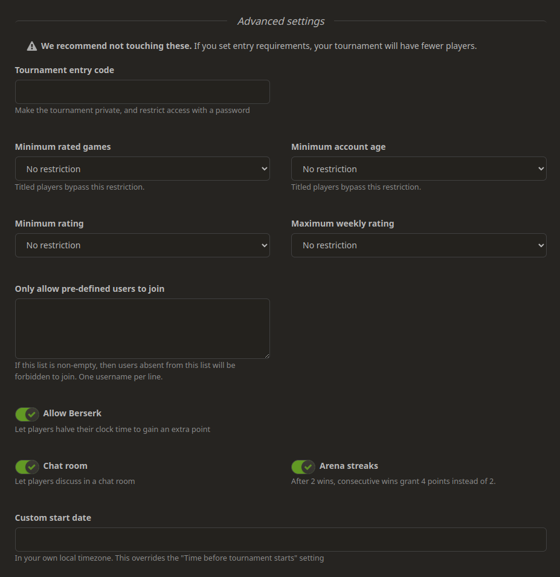Click the Custom start date field
This screenshot has height=577, width=560.
280,540
